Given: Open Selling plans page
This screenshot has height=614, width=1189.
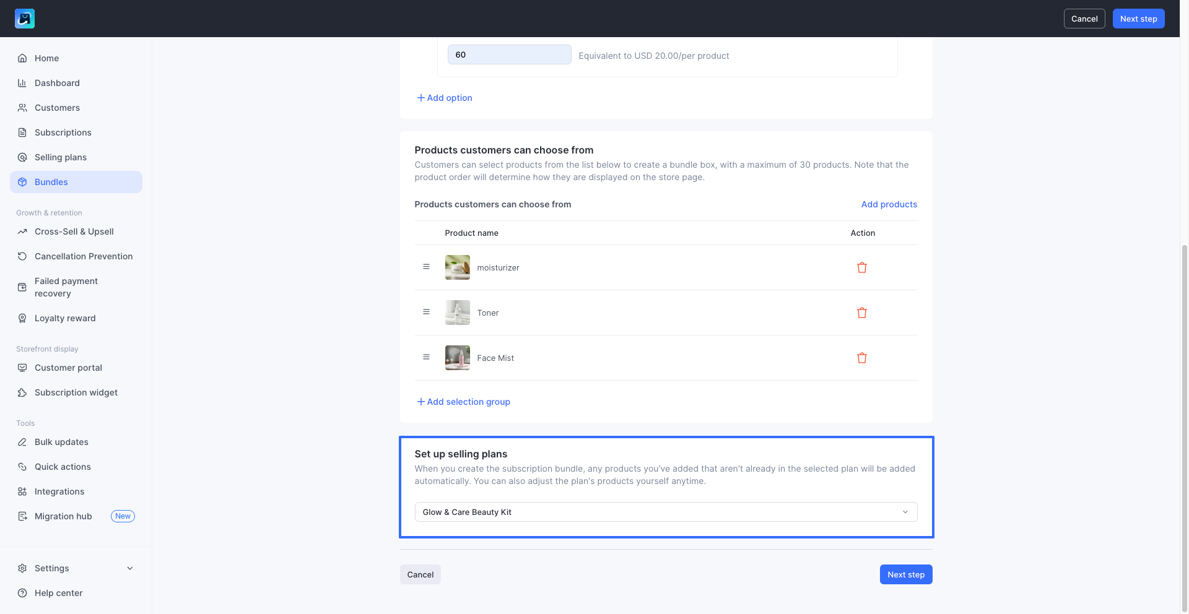Looking at the screenshot, I should pos(76,157).
